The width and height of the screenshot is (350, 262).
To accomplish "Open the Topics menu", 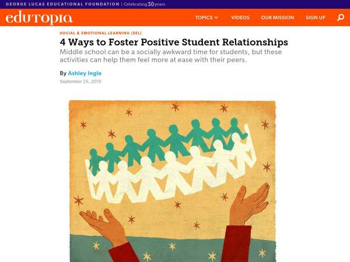I will point(206,17).
